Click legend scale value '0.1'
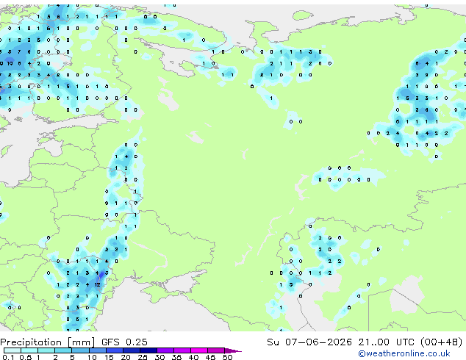The height and width of the screenshot is (360, 466). [8, 357]
